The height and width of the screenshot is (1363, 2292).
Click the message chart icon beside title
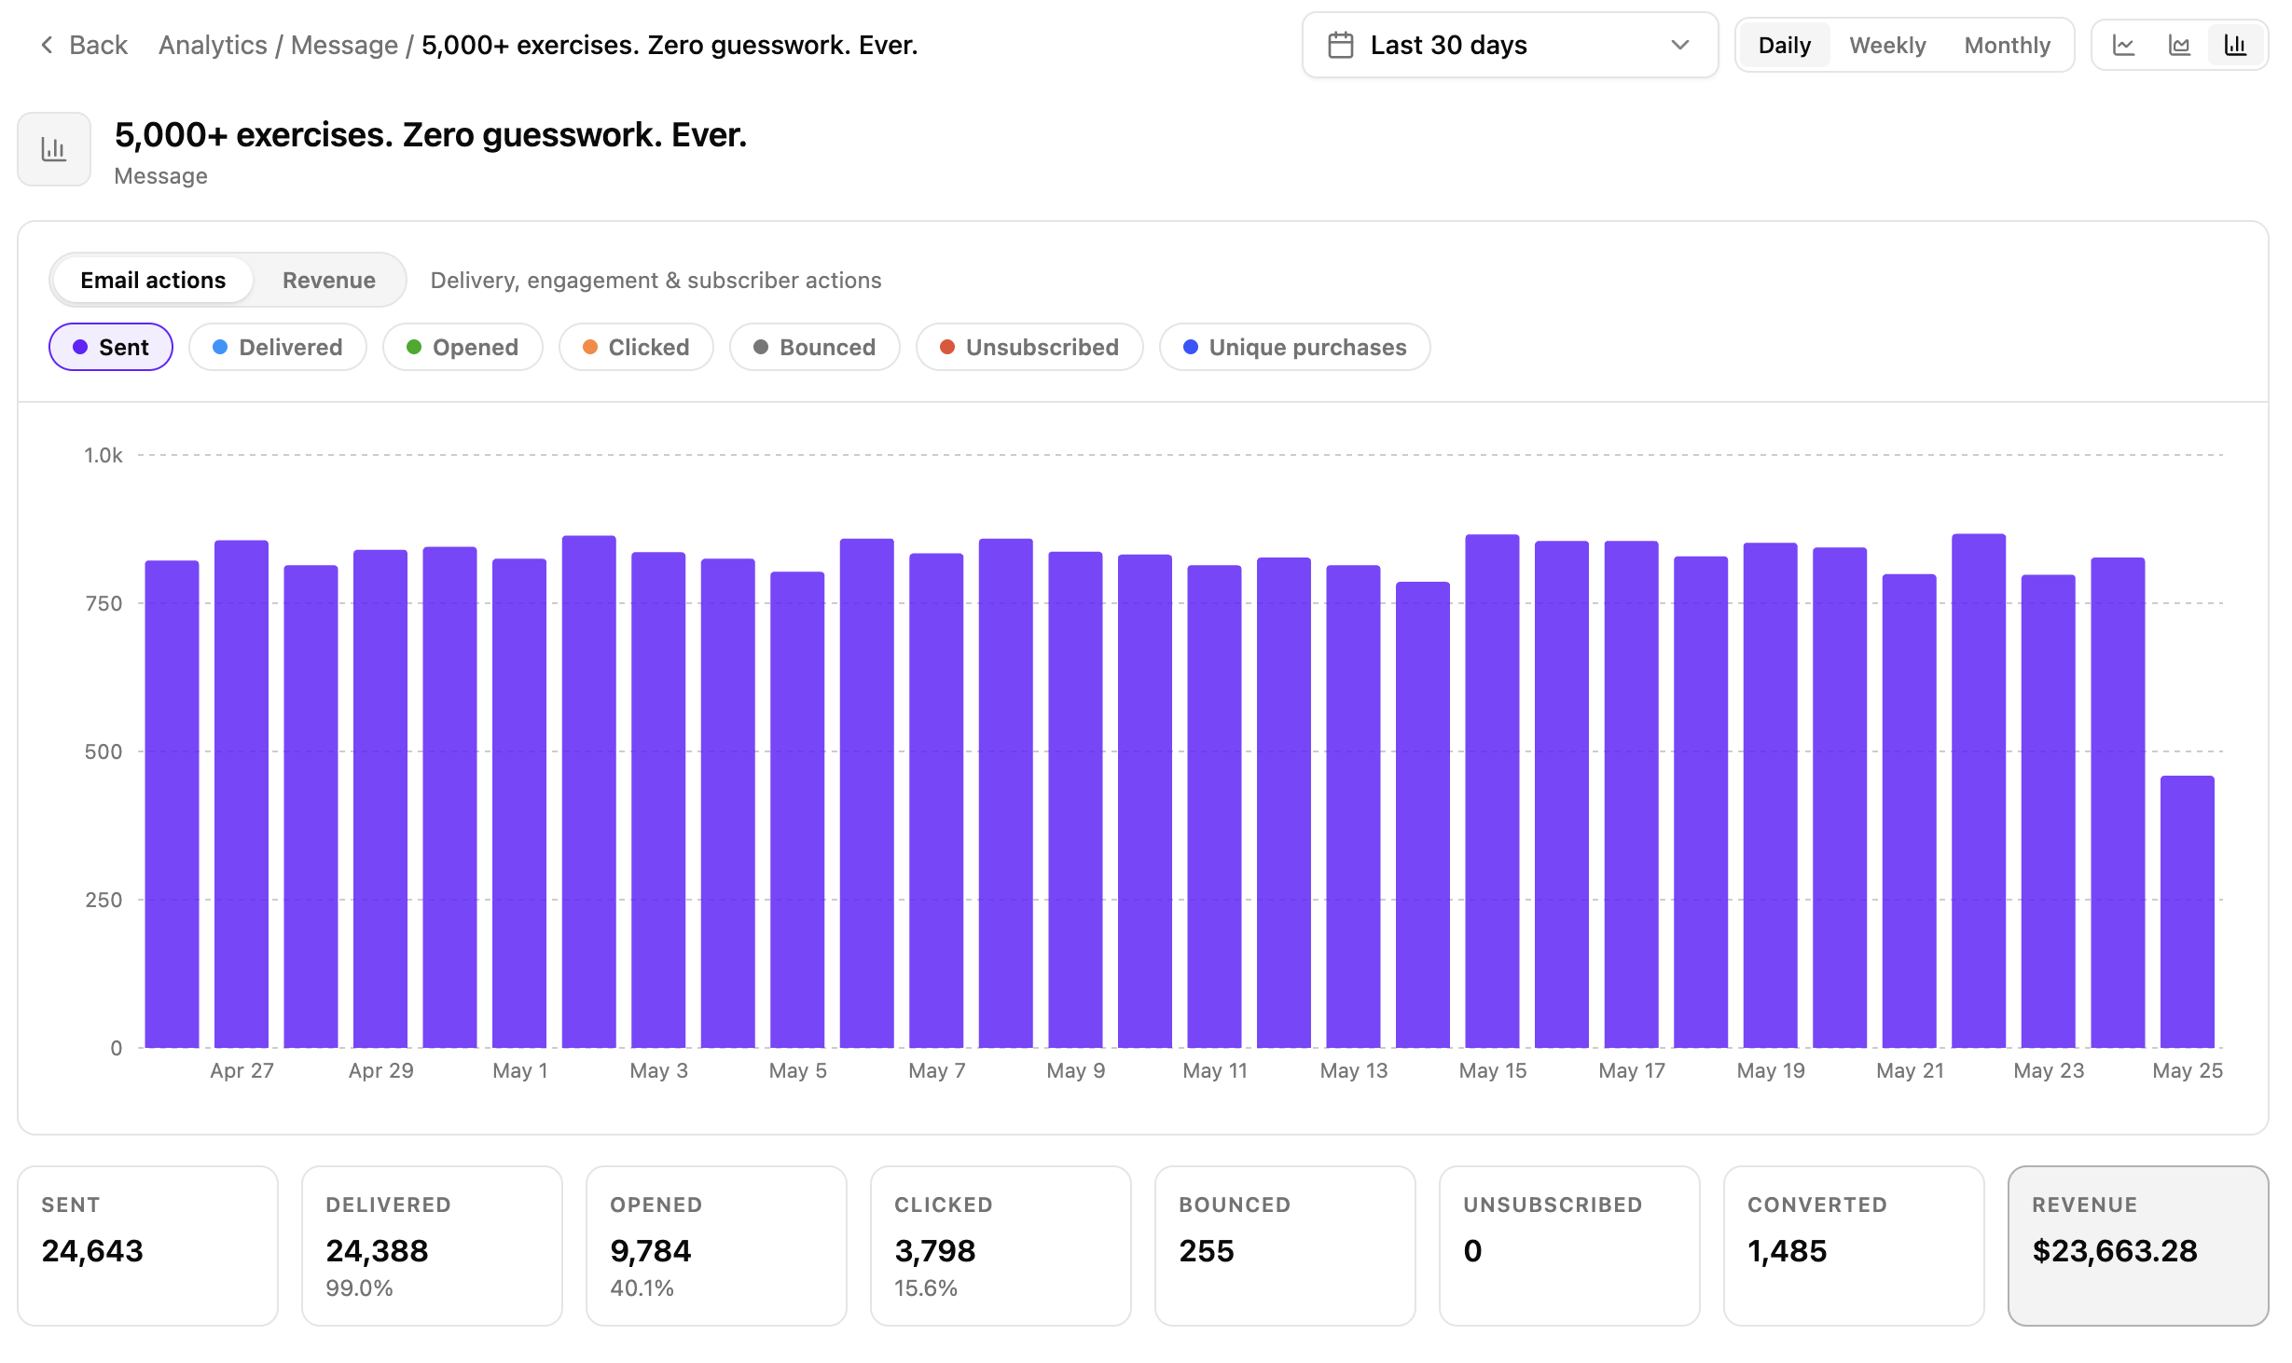54,149
